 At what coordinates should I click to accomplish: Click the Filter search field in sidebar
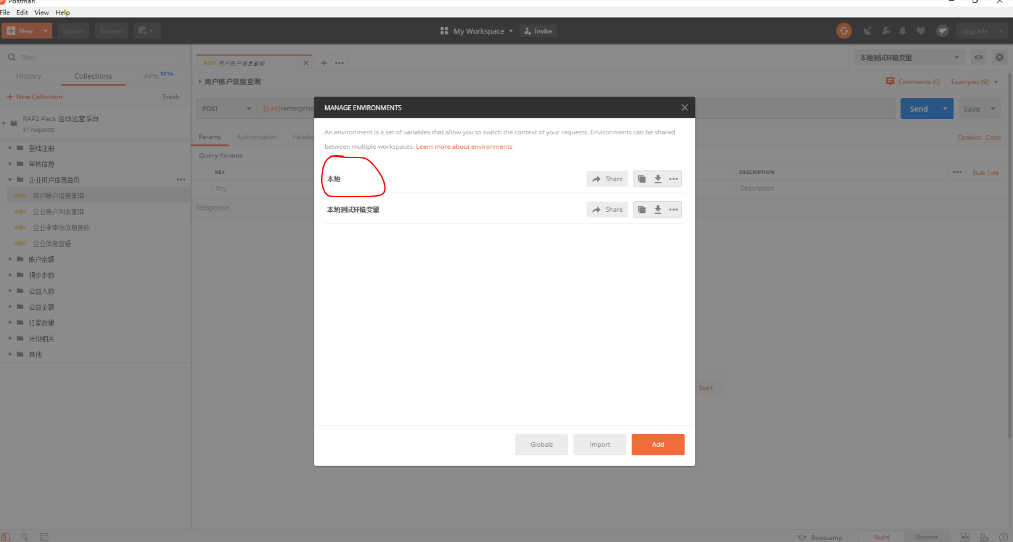(93, 57)
